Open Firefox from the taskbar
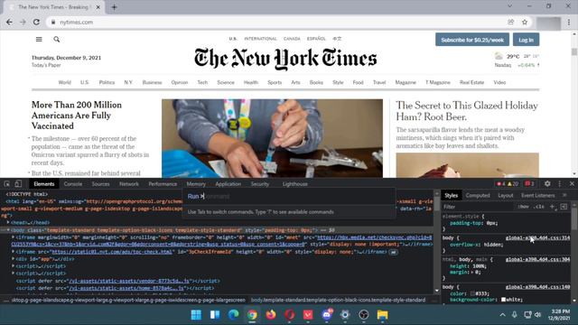This screenshot has height=325, width=578. click(271, 315)
